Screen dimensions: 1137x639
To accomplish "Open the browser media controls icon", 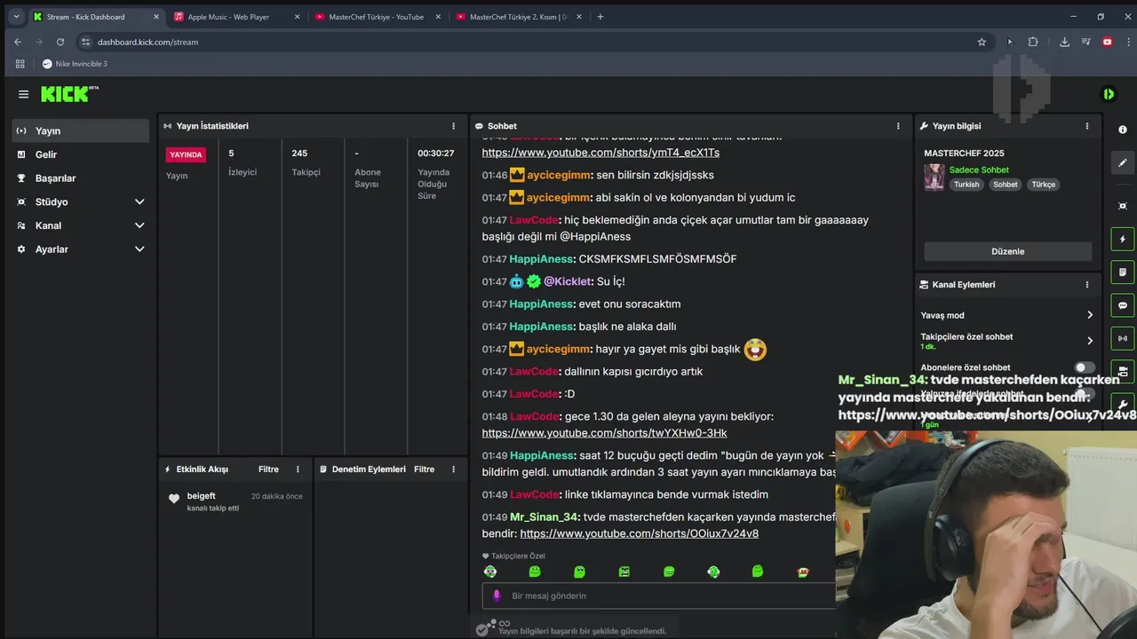I will [x=1085, y=42].
